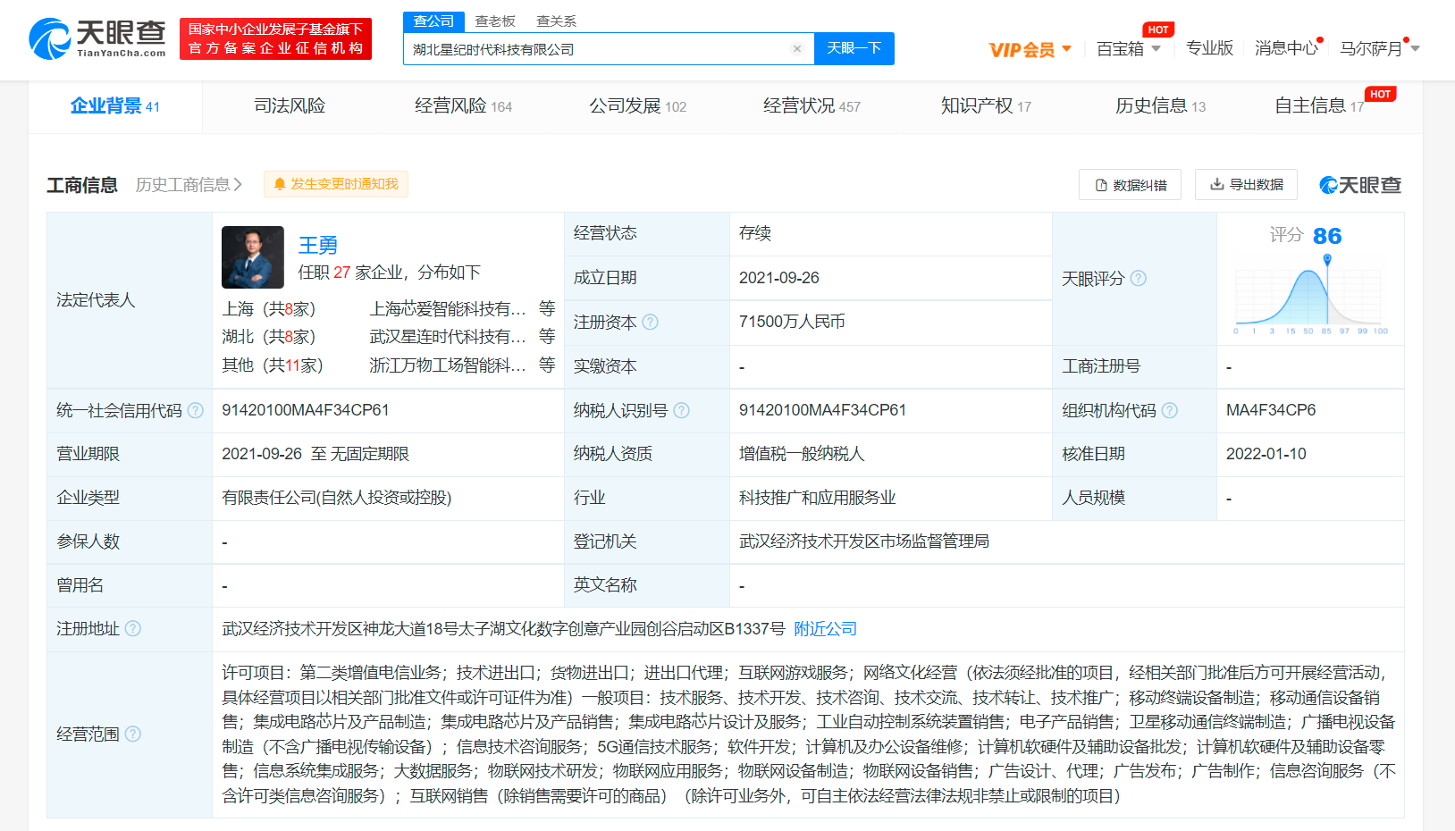Image resolution: width=1455 pixels, height=831 pixels.
Task: Click the 武汉经济技术开发区市场监督管理局 value
Action: tap(864, 541)
